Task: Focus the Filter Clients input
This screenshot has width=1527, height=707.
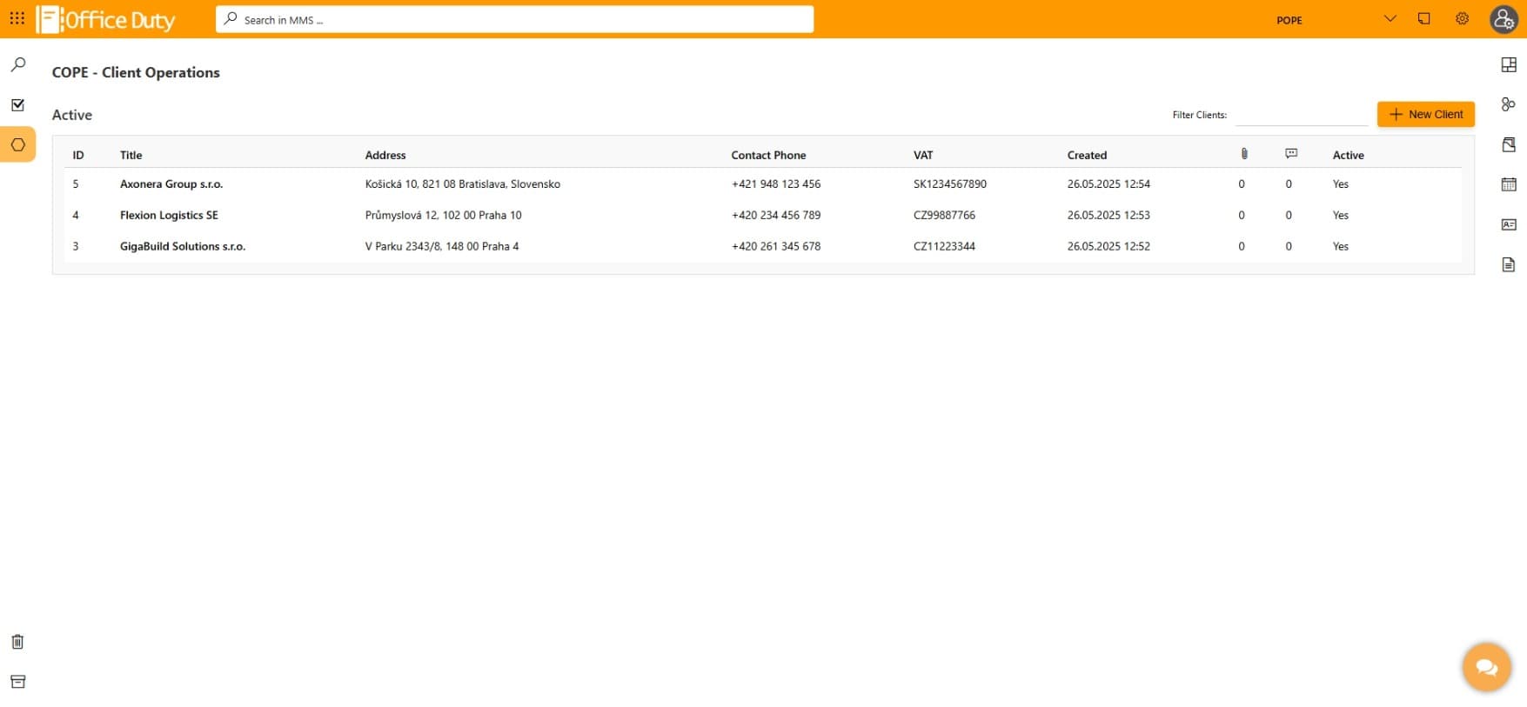Action: click(1302, 115)
